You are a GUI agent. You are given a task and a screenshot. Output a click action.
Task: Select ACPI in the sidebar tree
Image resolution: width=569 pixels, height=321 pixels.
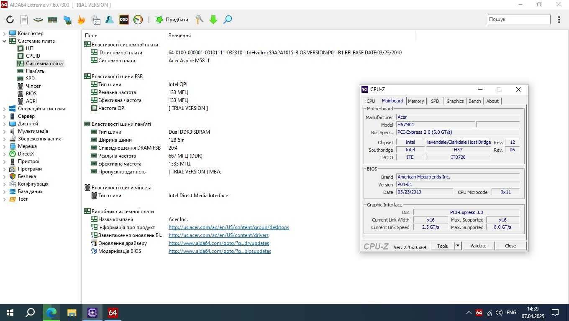click(x=31, y=101)
